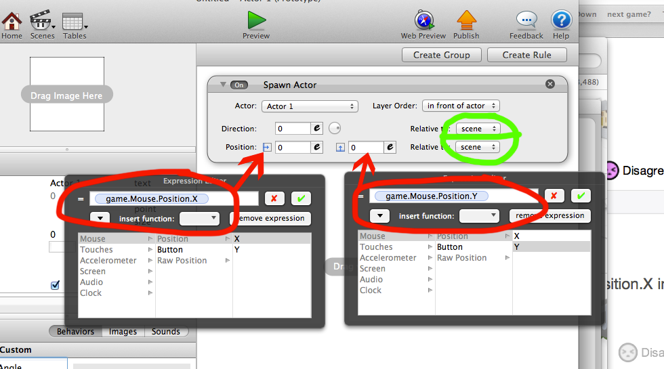This screenshot has height=369, width=664.
Task: Open the Layer Order dropdown
Action: [460, 106]
